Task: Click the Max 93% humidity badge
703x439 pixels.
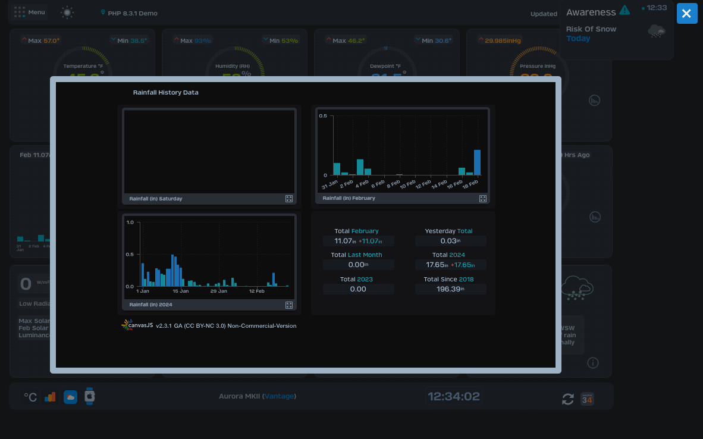Action: point(192,40)
